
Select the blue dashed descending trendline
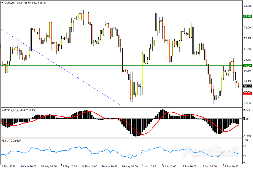tap(62, 68)
